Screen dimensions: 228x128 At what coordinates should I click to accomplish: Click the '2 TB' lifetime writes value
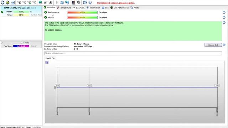76,49
